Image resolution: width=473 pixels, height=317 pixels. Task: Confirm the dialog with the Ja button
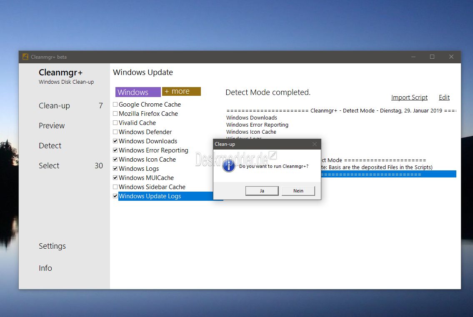pyautogui.click(x=262, y=191)
